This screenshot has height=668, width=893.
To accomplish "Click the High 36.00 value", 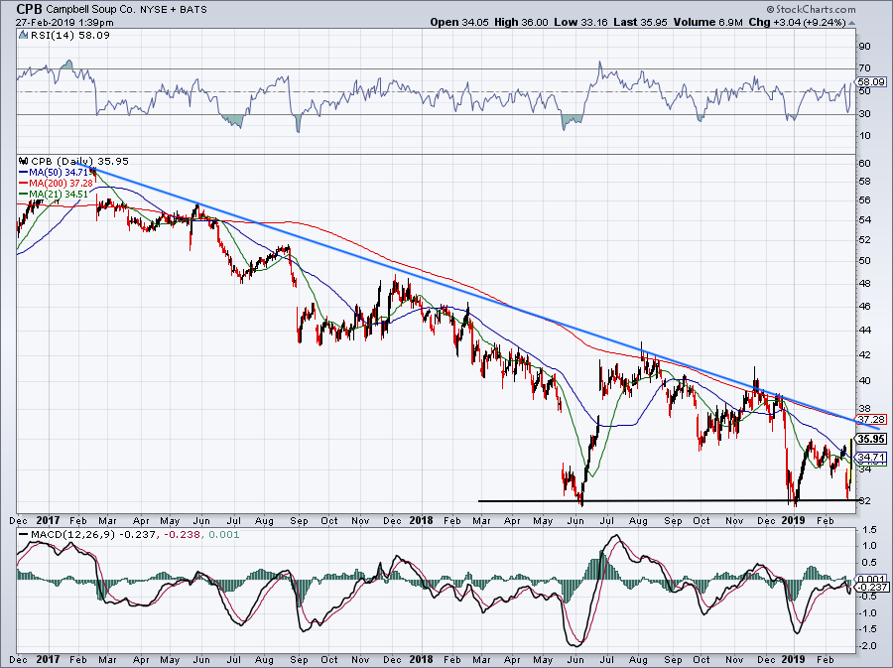I will [521, 22].
